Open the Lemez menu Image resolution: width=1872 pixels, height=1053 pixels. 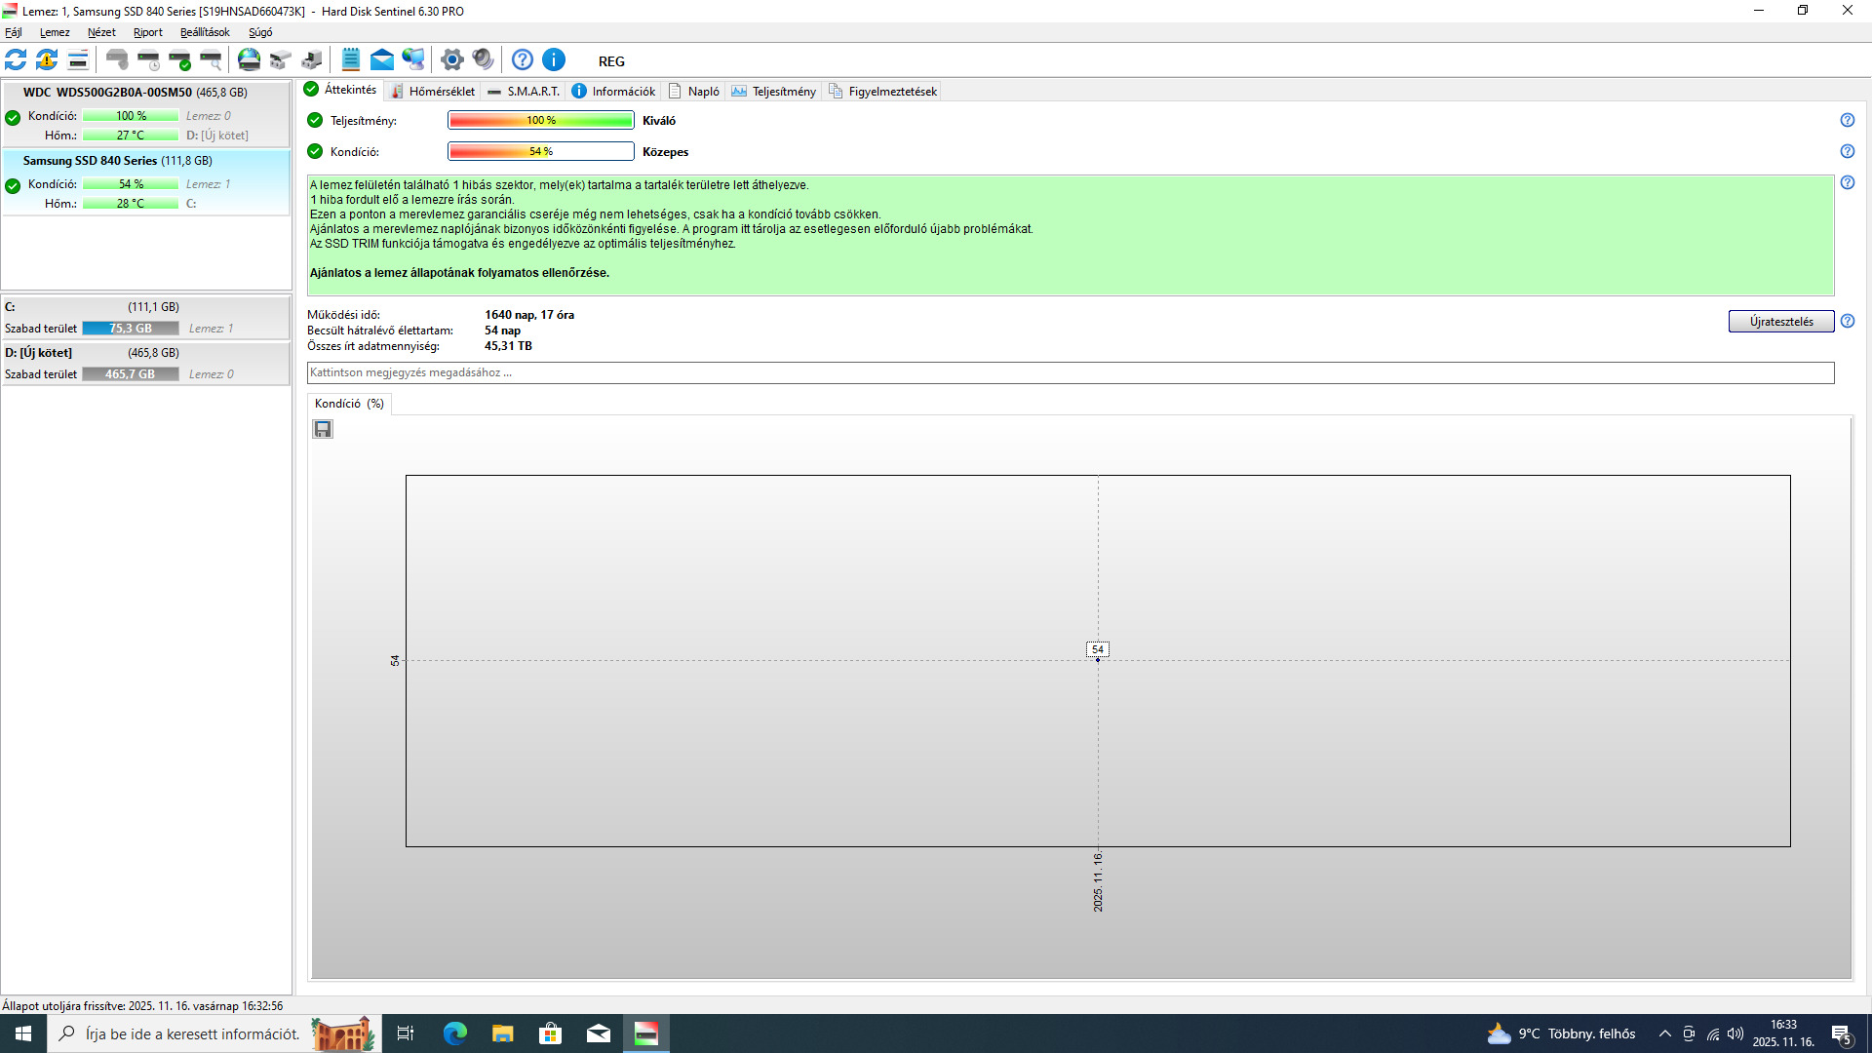coord(55,32)
